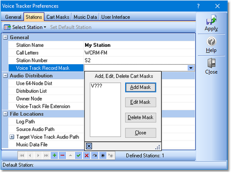Open Help via the question mark icon
The height and width of the screenshot is (173, 231).
tap(211, 41)
